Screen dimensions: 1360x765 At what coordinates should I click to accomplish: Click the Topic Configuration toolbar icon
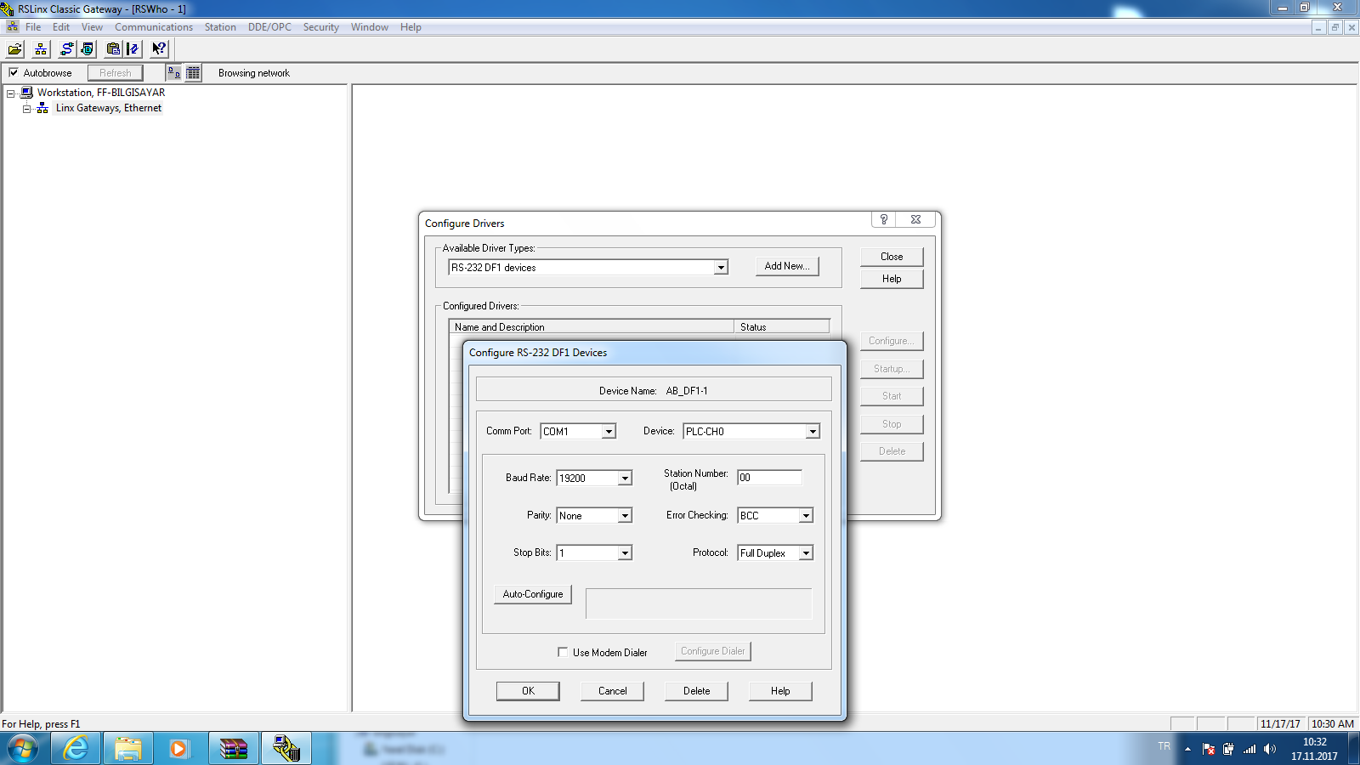pos(133,49)
